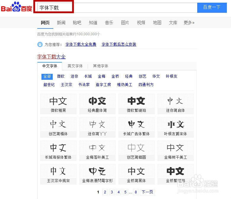Switch to the 地图 tab

pyautogui.click(x=157, y=23)
